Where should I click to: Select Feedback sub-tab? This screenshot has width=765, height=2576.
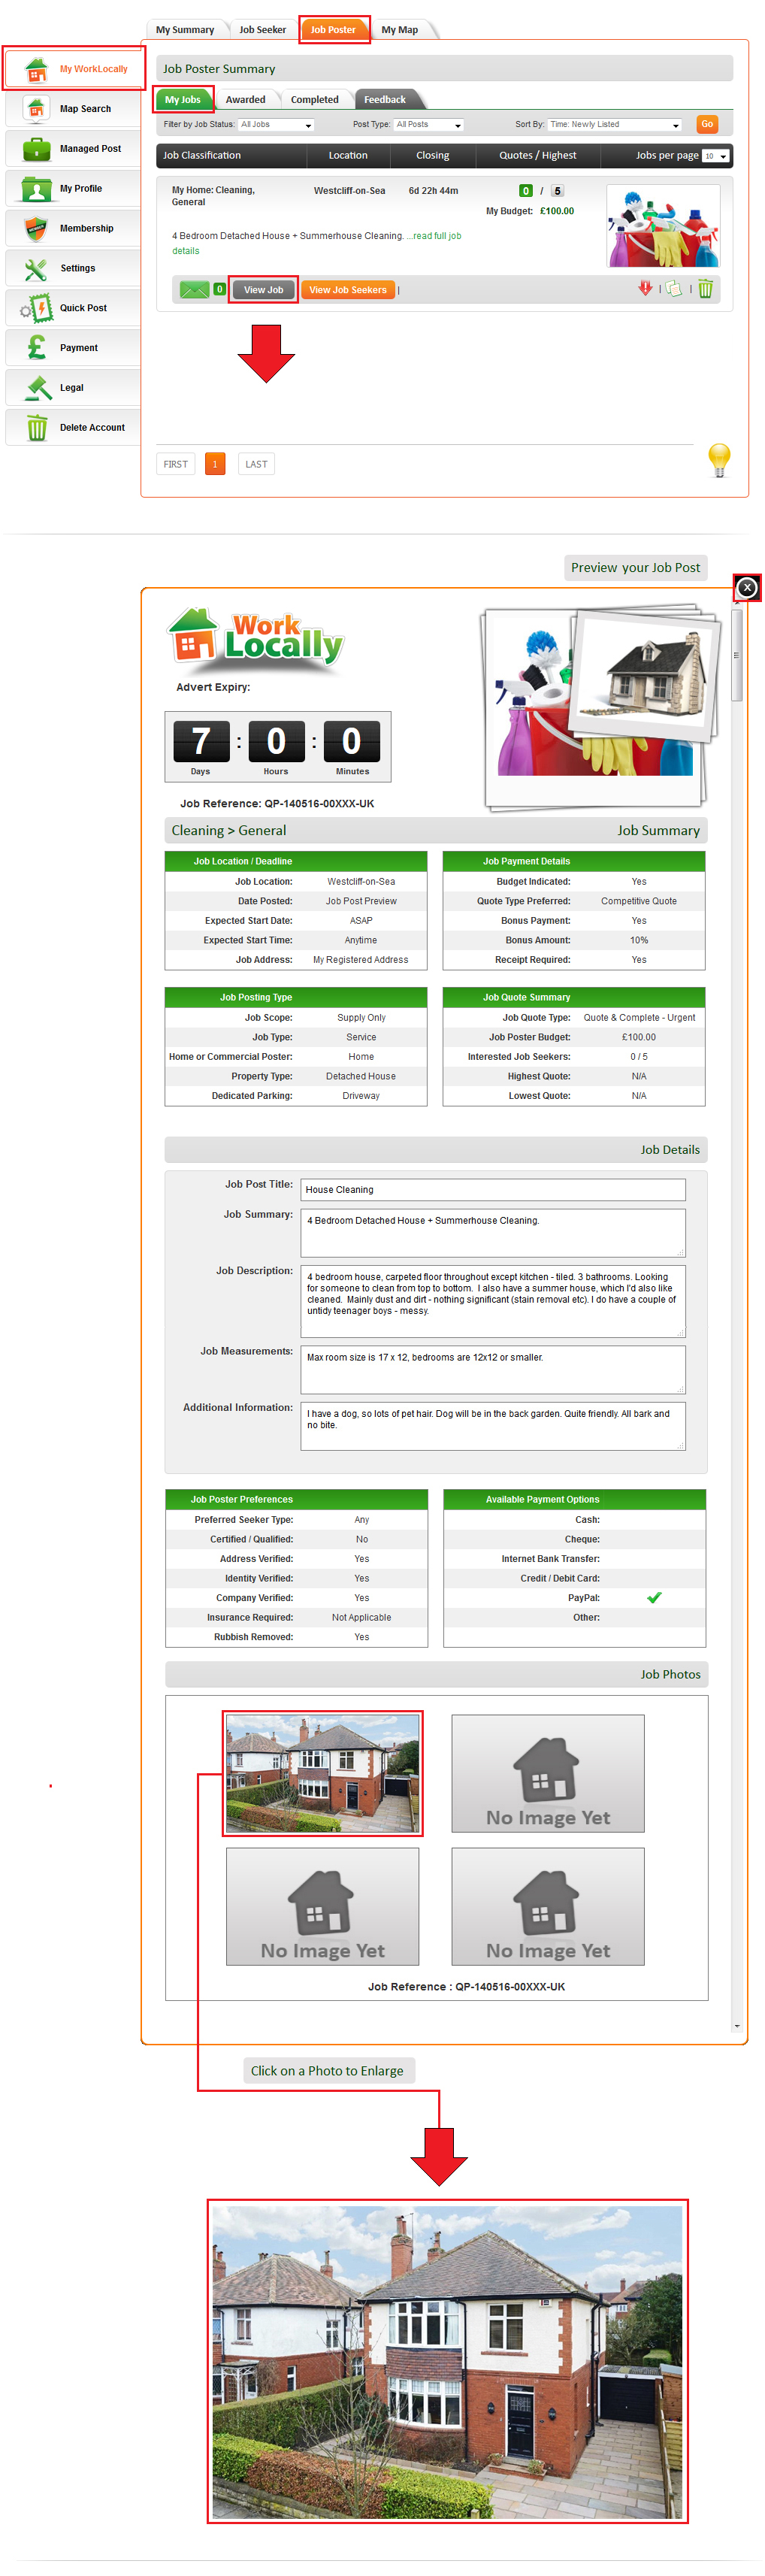[x=385, y=100]
